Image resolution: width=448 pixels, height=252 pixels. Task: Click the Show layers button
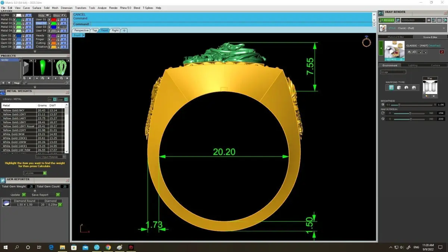coord(60,15)
